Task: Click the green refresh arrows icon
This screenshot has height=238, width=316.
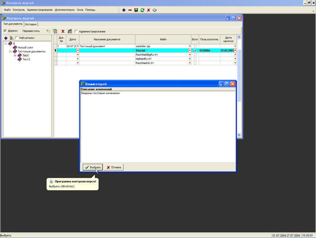Action: (x=142, y=10)
